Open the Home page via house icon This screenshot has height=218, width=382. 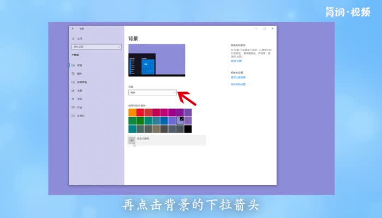point(73,39)
